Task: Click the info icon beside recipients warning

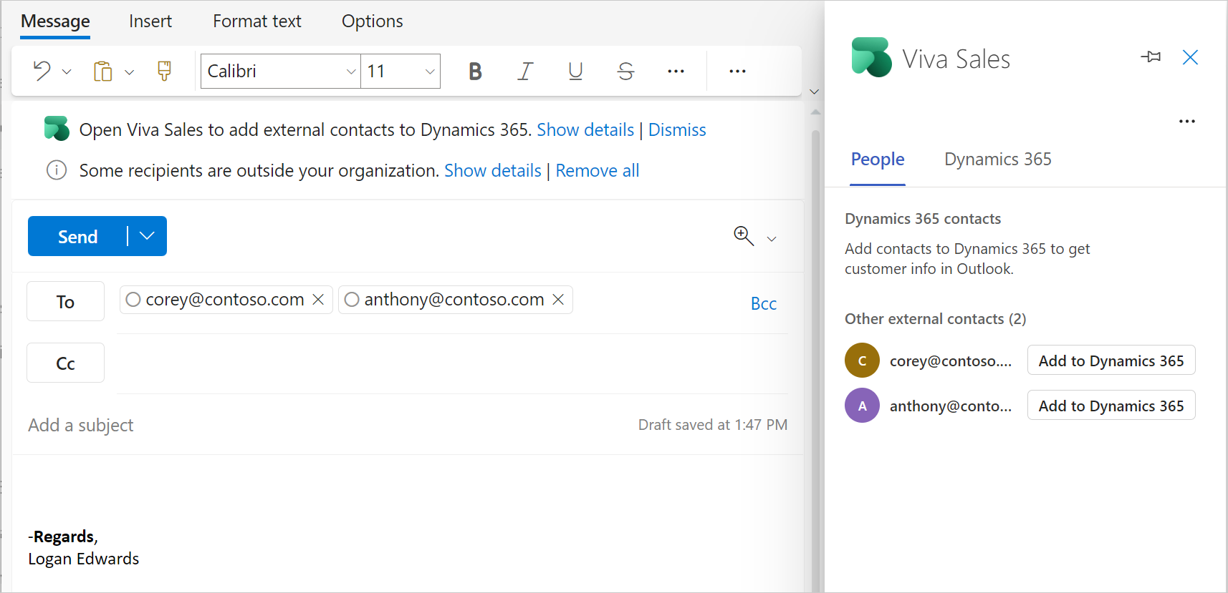Action: pos(57,170)
